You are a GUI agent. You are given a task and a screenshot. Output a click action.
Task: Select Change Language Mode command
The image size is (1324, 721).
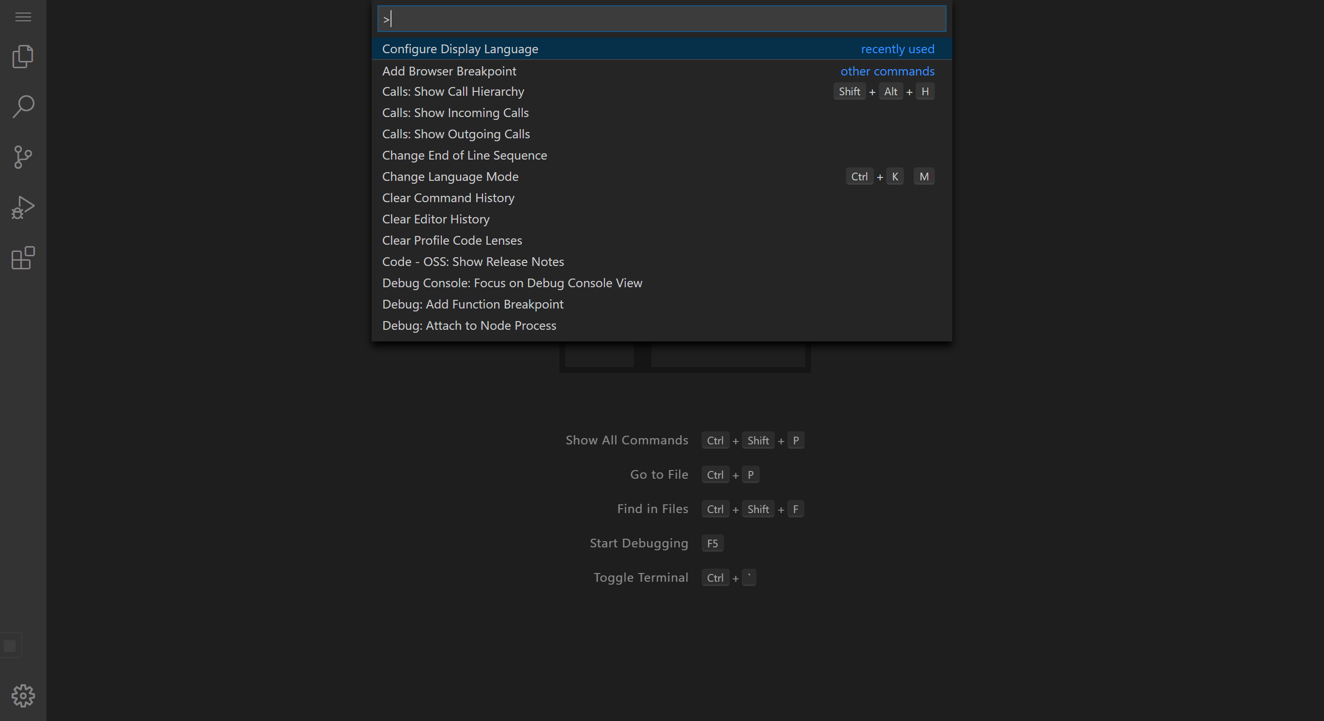(450, 177)
